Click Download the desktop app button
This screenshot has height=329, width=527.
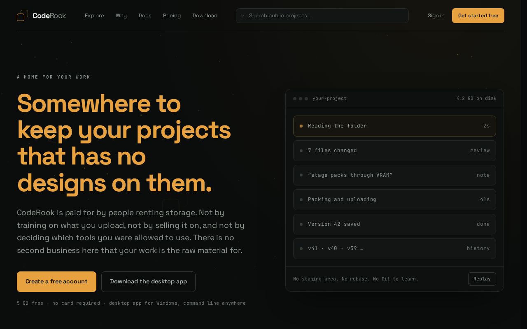[148, 282]
